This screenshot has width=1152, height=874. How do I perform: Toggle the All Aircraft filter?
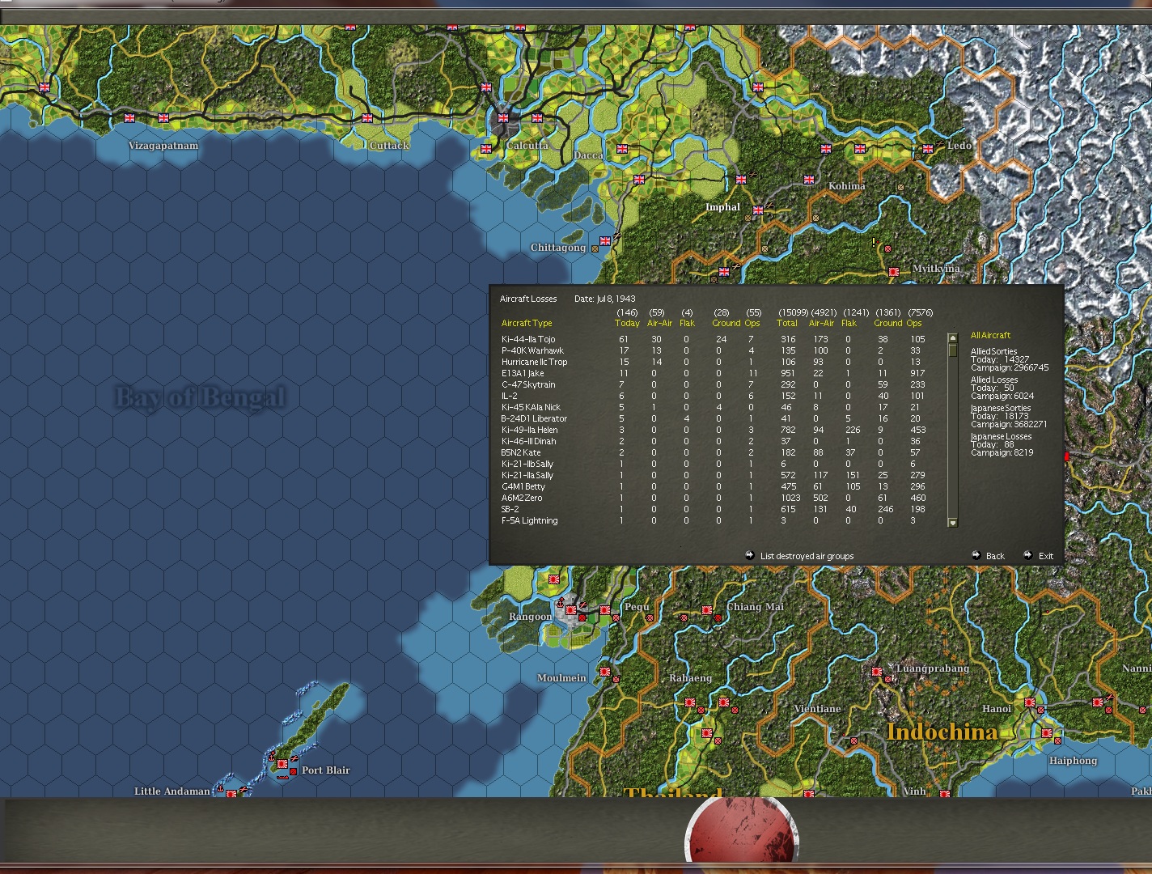point(991,335)
